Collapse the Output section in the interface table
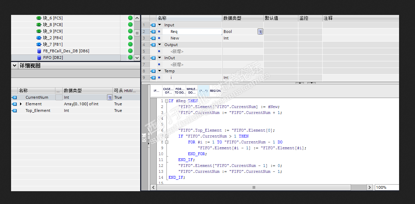This screenshot has width=415, height=204. point(160,45)
